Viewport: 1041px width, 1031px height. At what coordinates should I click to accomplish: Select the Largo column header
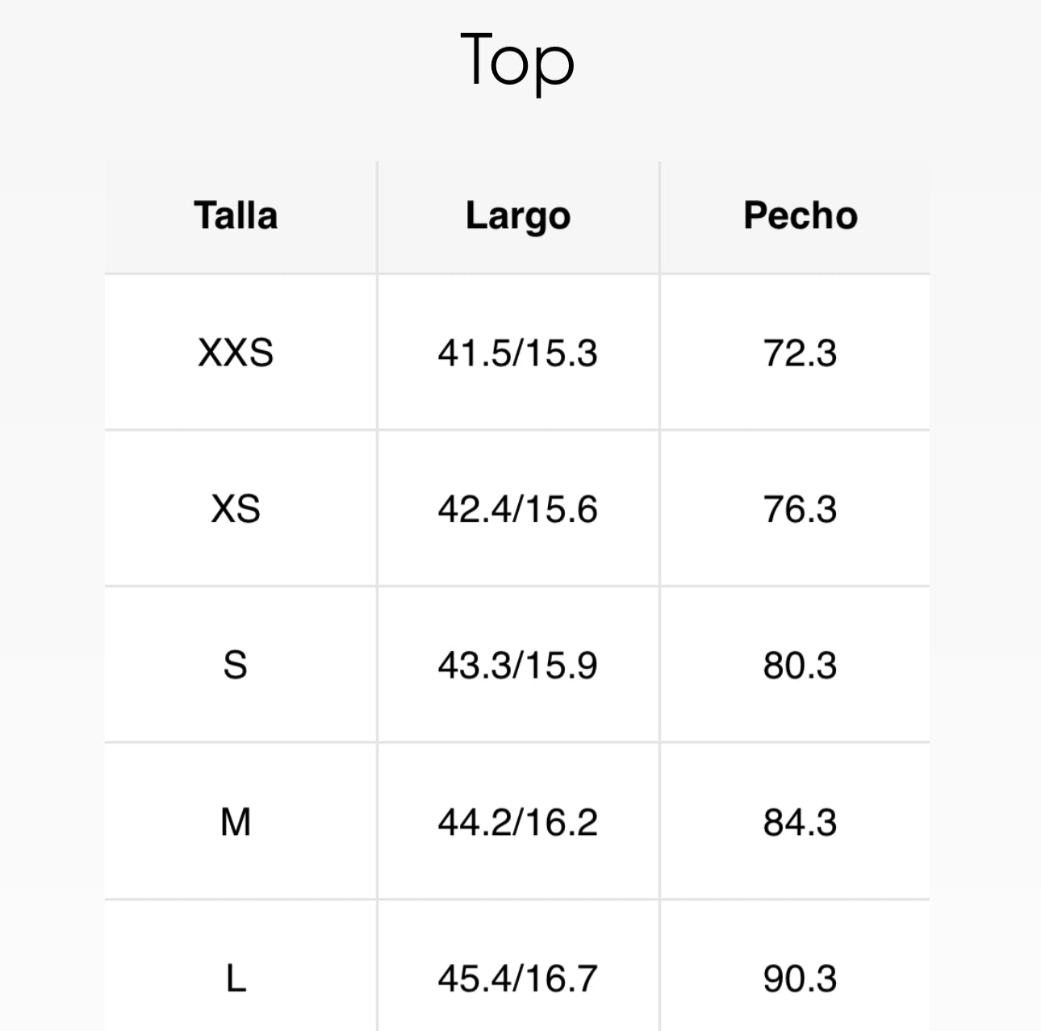click(518, 215)
